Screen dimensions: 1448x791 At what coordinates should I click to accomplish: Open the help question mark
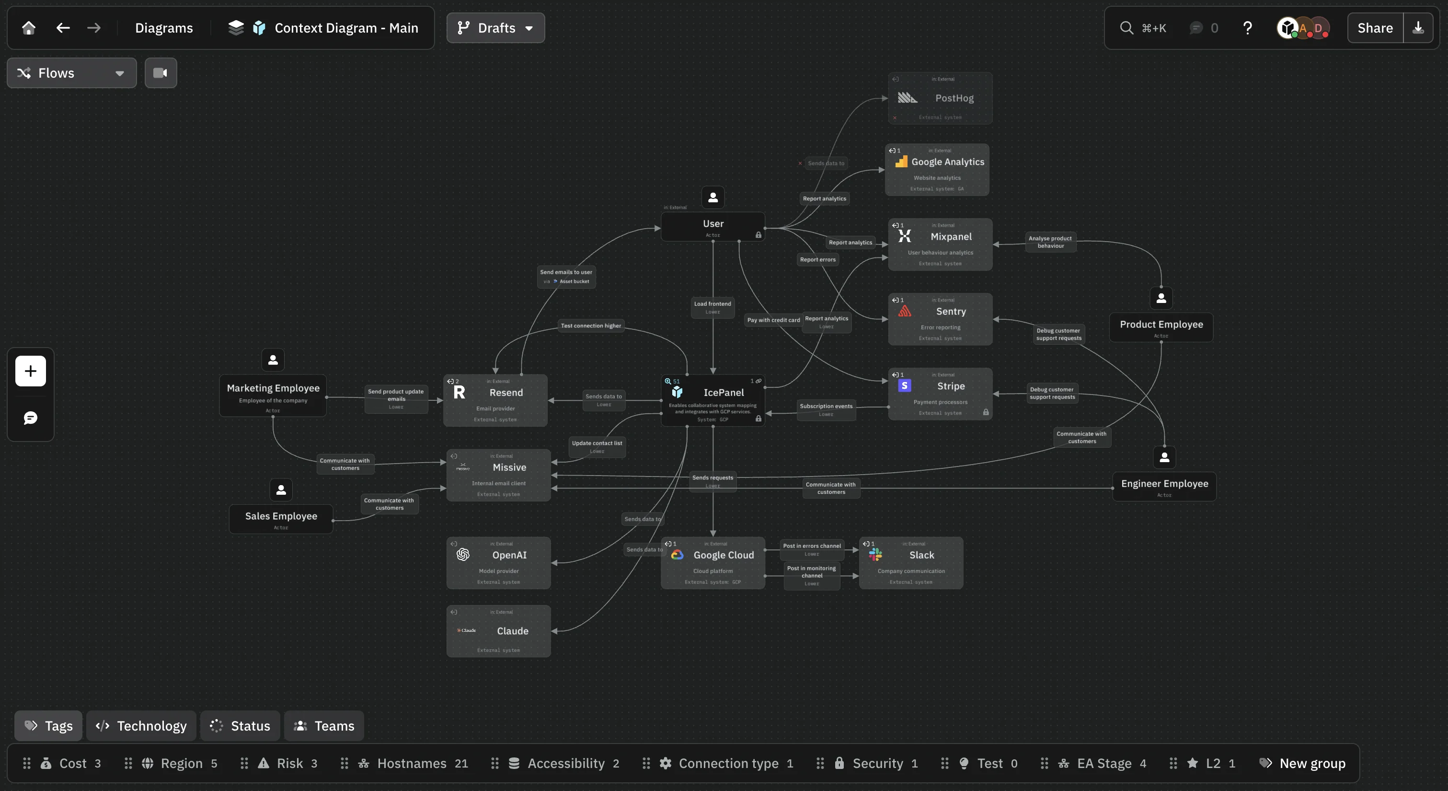click(1247, 28)
